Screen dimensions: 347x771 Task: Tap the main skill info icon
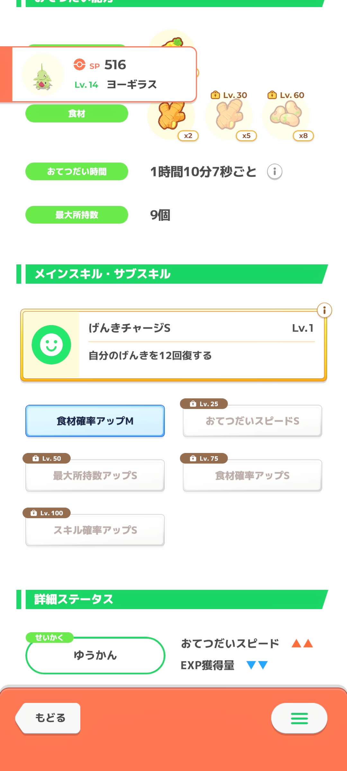[324, 310]
